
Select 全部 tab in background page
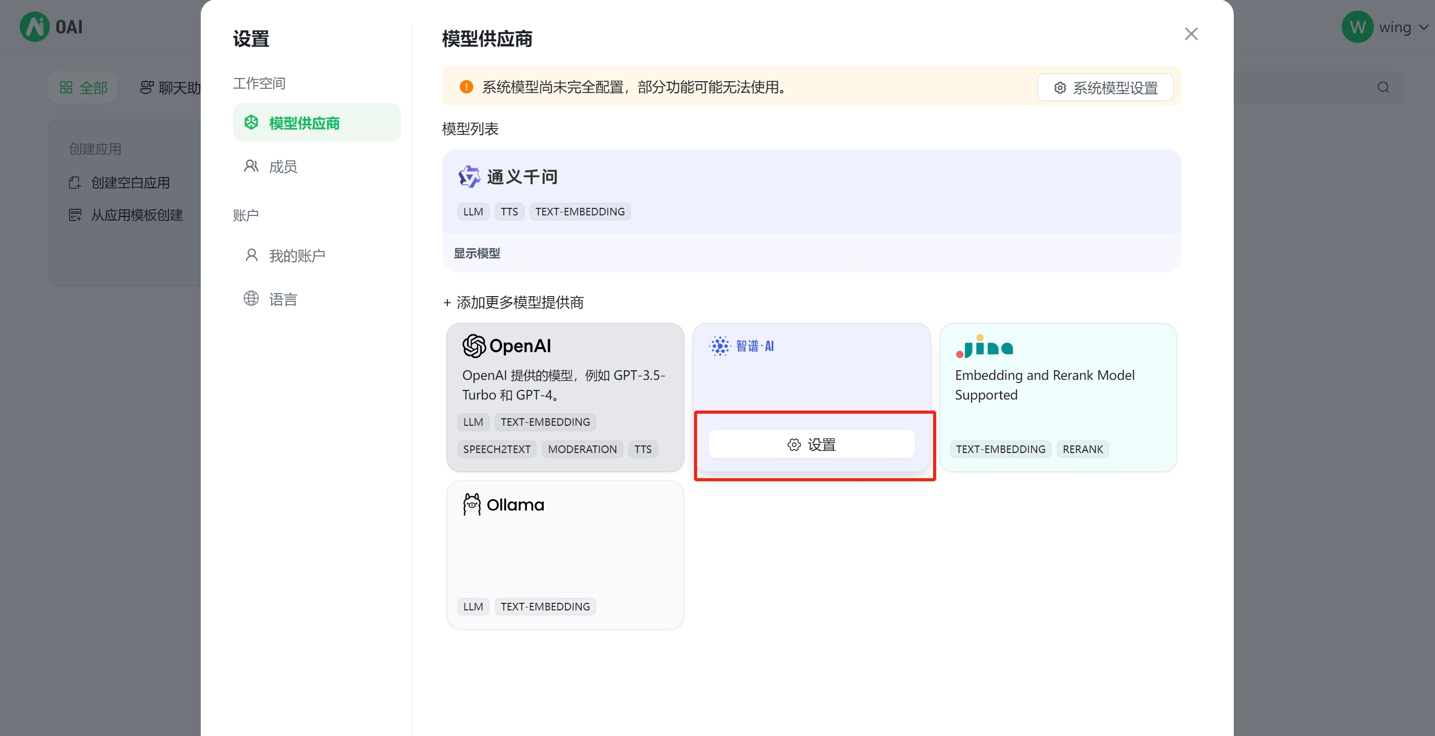pyautogui.click(x=83, y=87)
